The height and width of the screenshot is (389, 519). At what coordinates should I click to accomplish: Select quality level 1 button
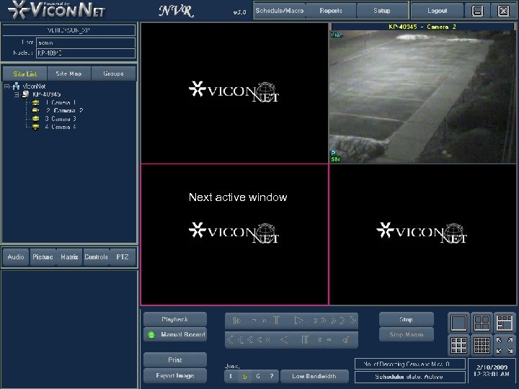pos(231,376)
